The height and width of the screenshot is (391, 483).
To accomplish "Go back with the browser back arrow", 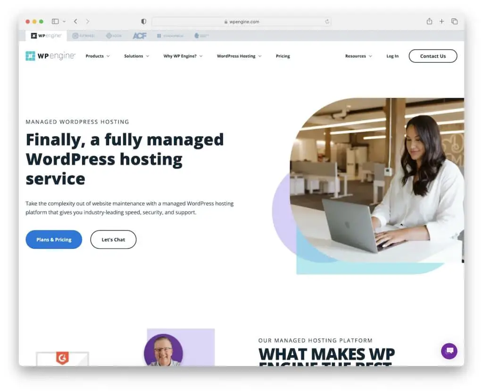I will pyautogui.click(x=75, y=21).
